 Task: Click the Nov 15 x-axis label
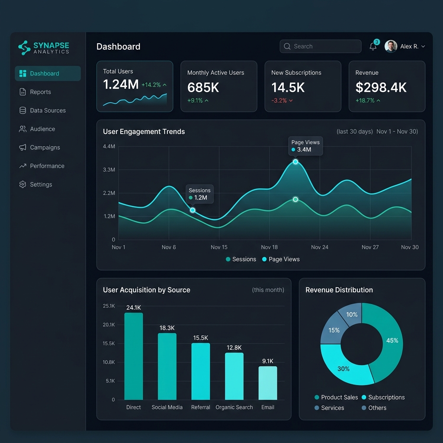tap(219, 247)
